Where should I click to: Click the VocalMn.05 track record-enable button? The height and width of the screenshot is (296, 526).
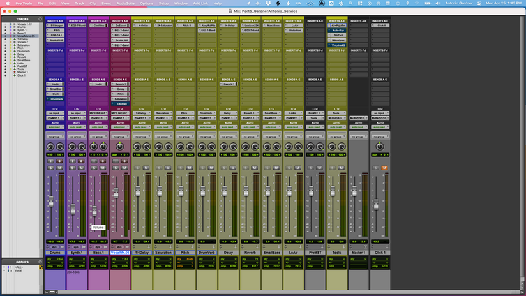click(124, 161)
